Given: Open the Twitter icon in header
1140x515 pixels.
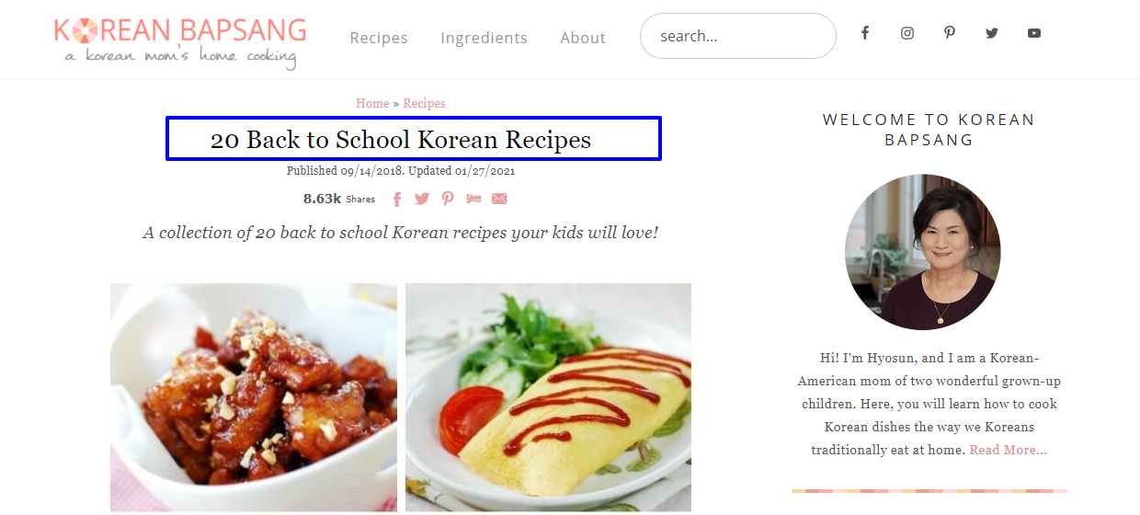Looking at the screenshot, I should pyautogui.click(x=992, y=33).
